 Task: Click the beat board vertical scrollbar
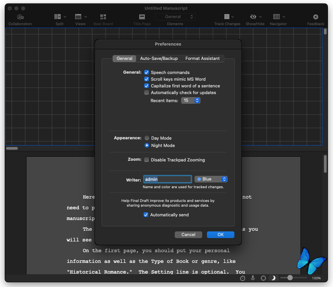[325, 31]
